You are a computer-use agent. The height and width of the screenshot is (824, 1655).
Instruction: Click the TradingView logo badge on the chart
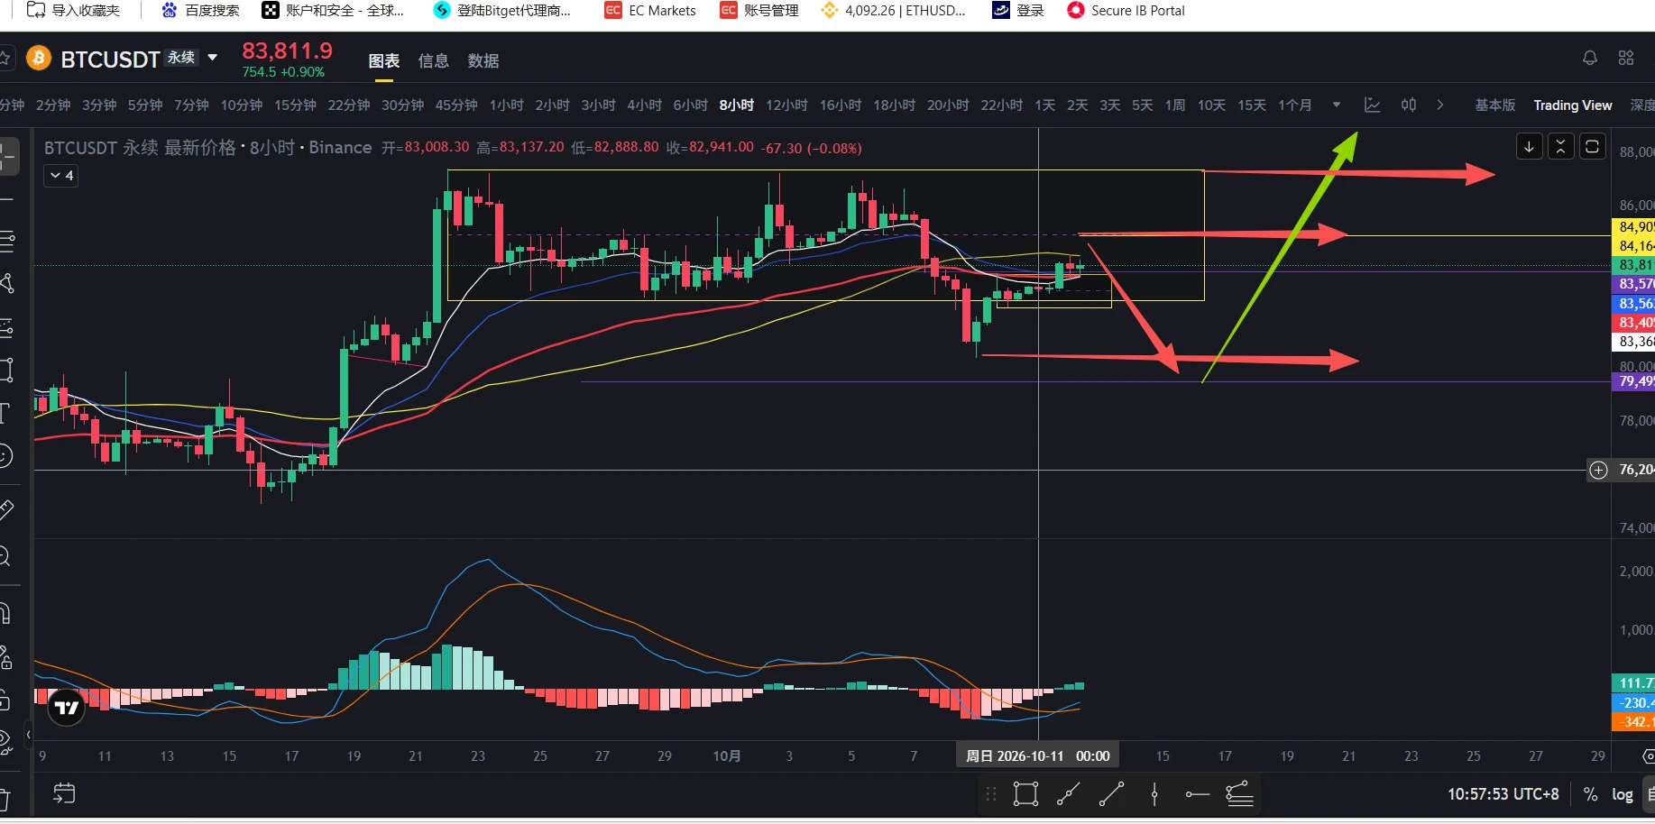(x=67, y=708)
